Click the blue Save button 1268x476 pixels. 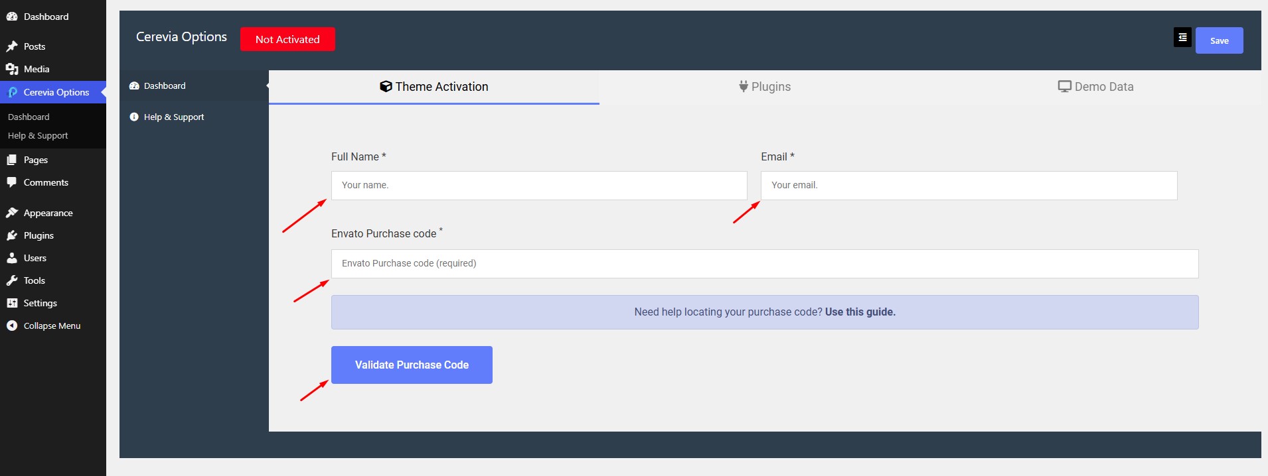point(1219,40)
